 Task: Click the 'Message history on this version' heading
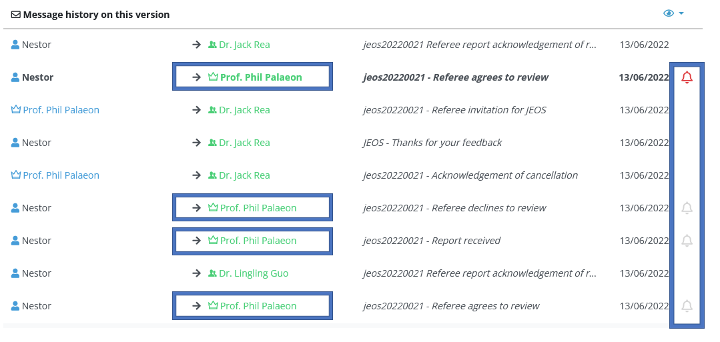pos(96,15)
